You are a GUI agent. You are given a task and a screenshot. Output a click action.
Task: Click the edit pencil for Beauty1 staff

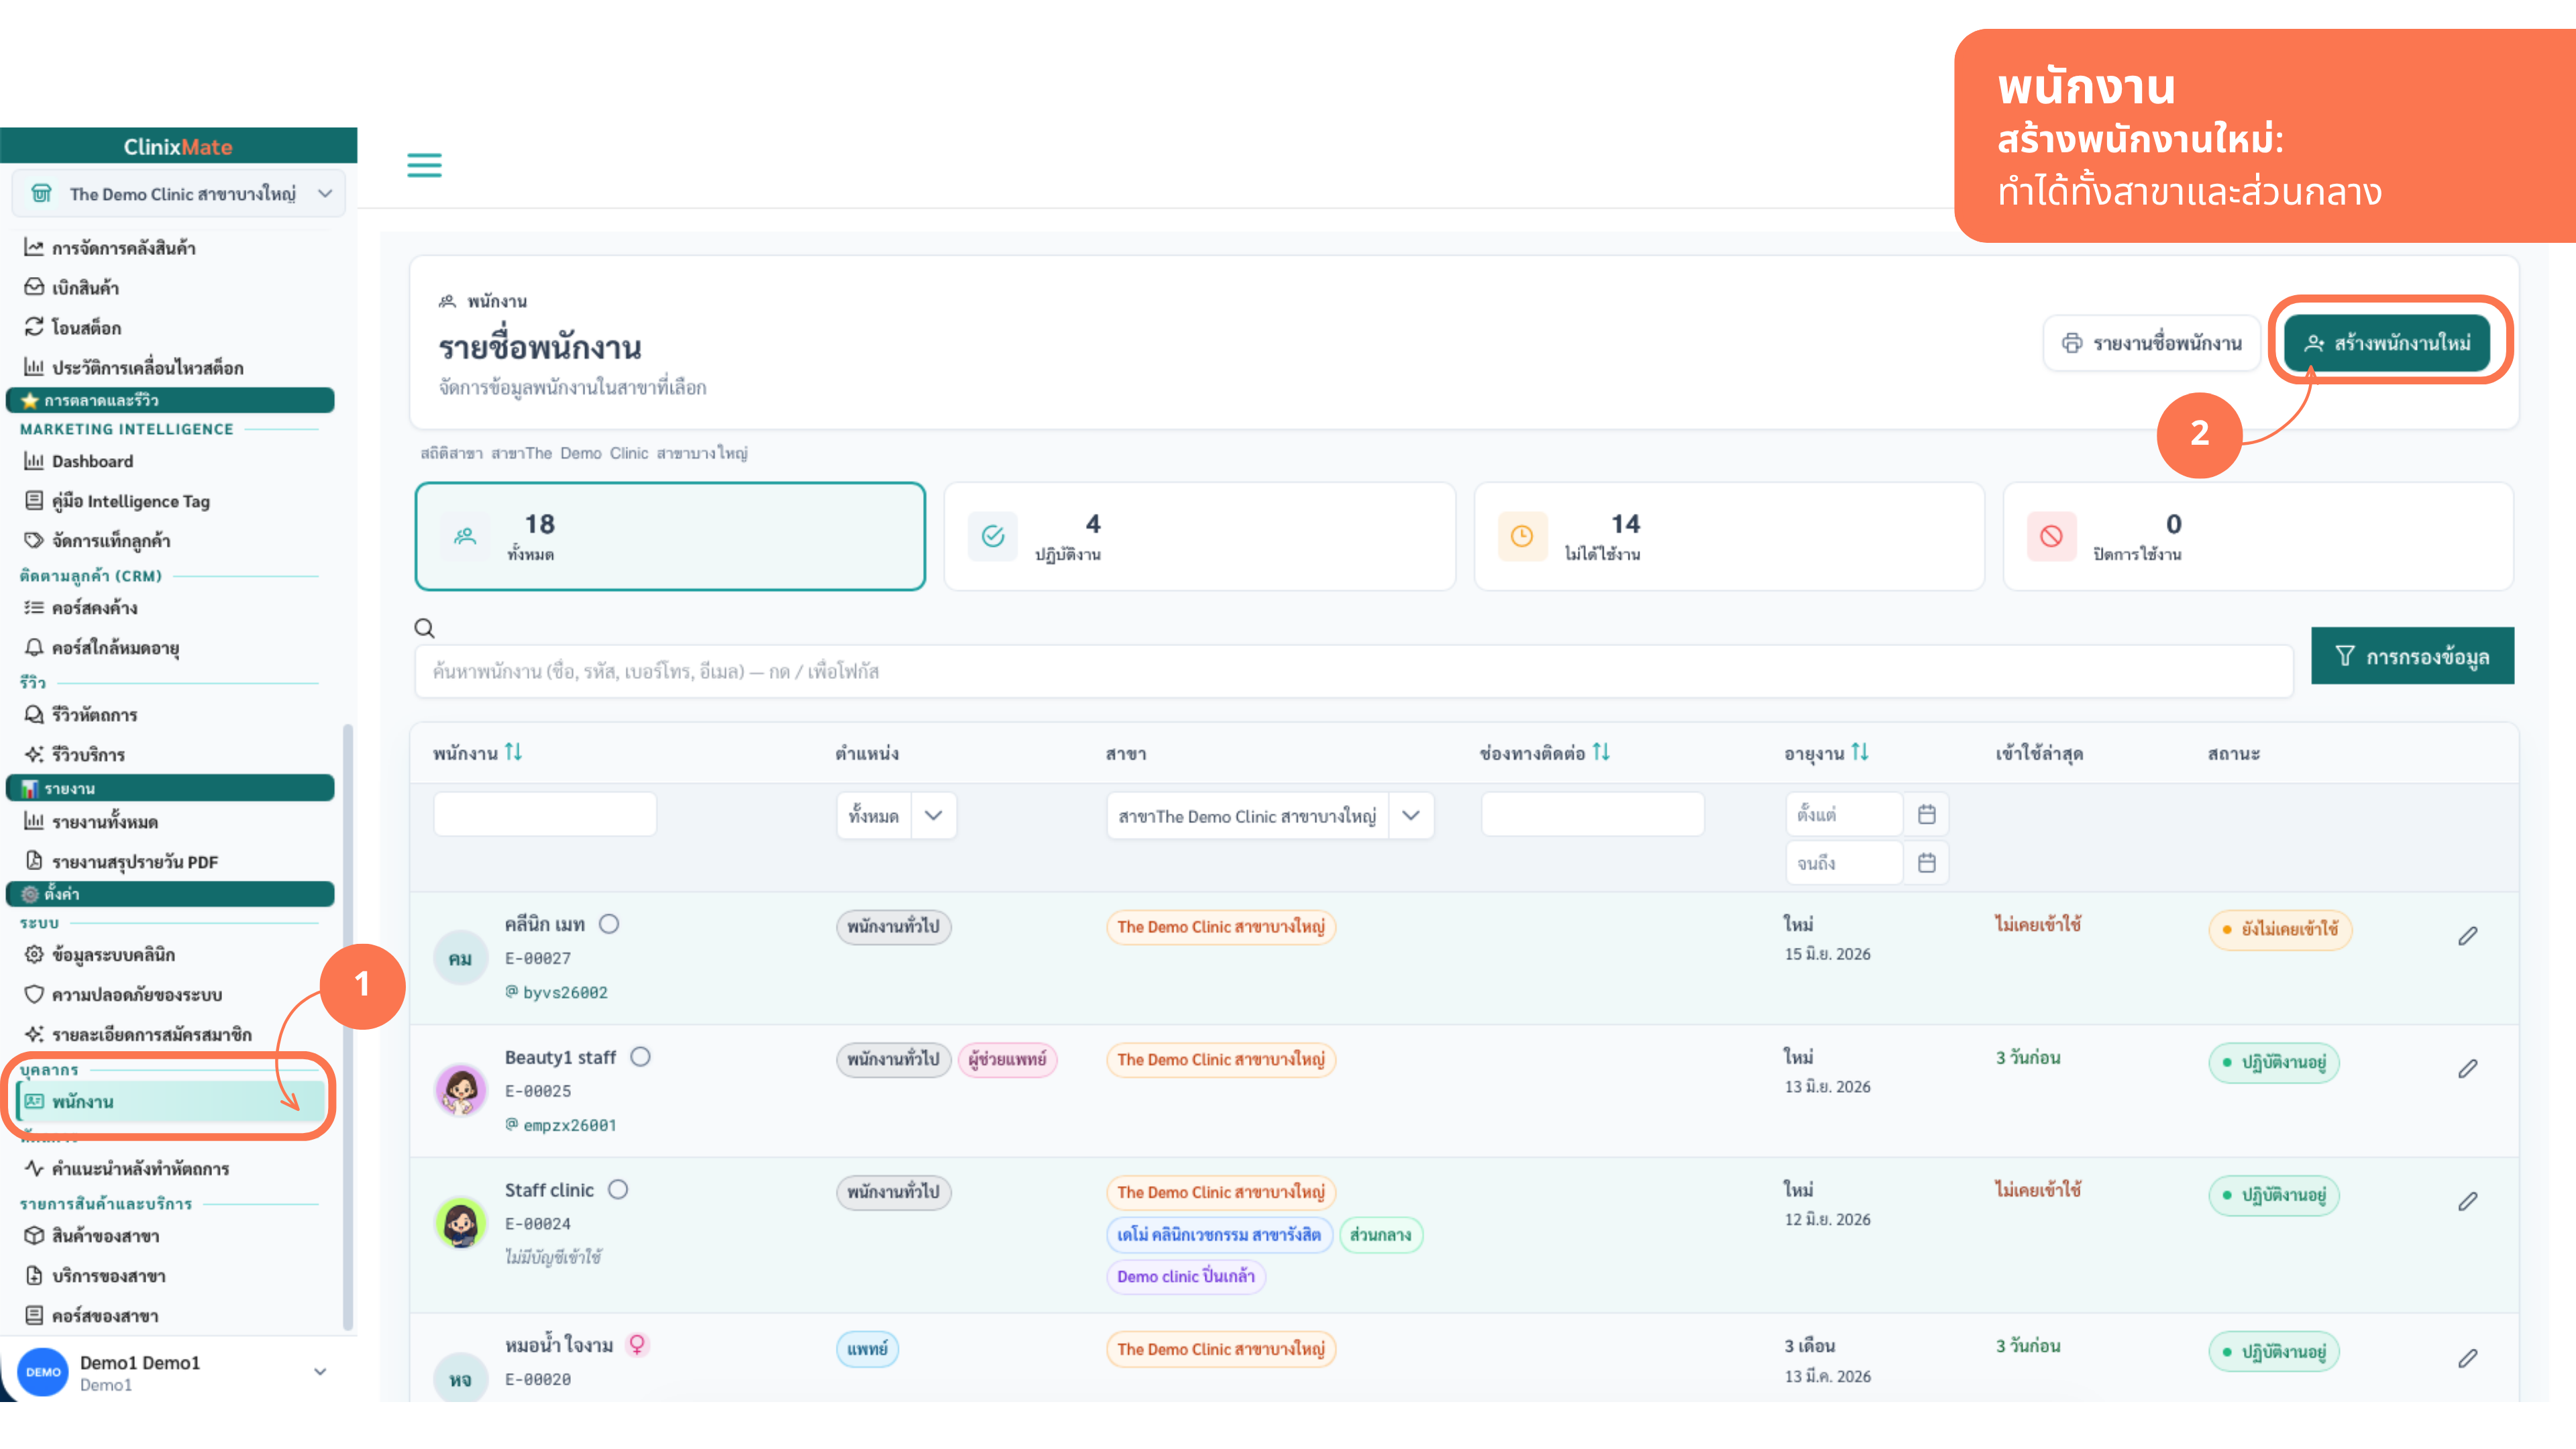[2468, 1069]
